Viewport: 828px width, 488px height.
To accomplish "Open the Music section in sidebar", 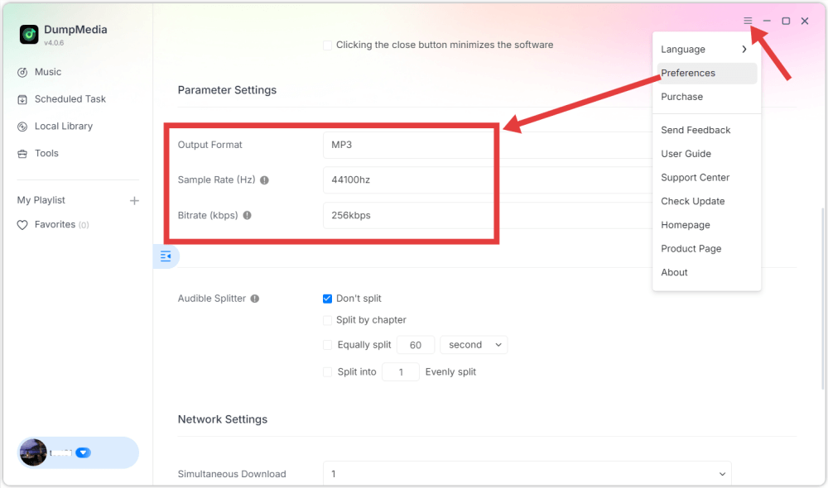I will [x=47, y=72].
